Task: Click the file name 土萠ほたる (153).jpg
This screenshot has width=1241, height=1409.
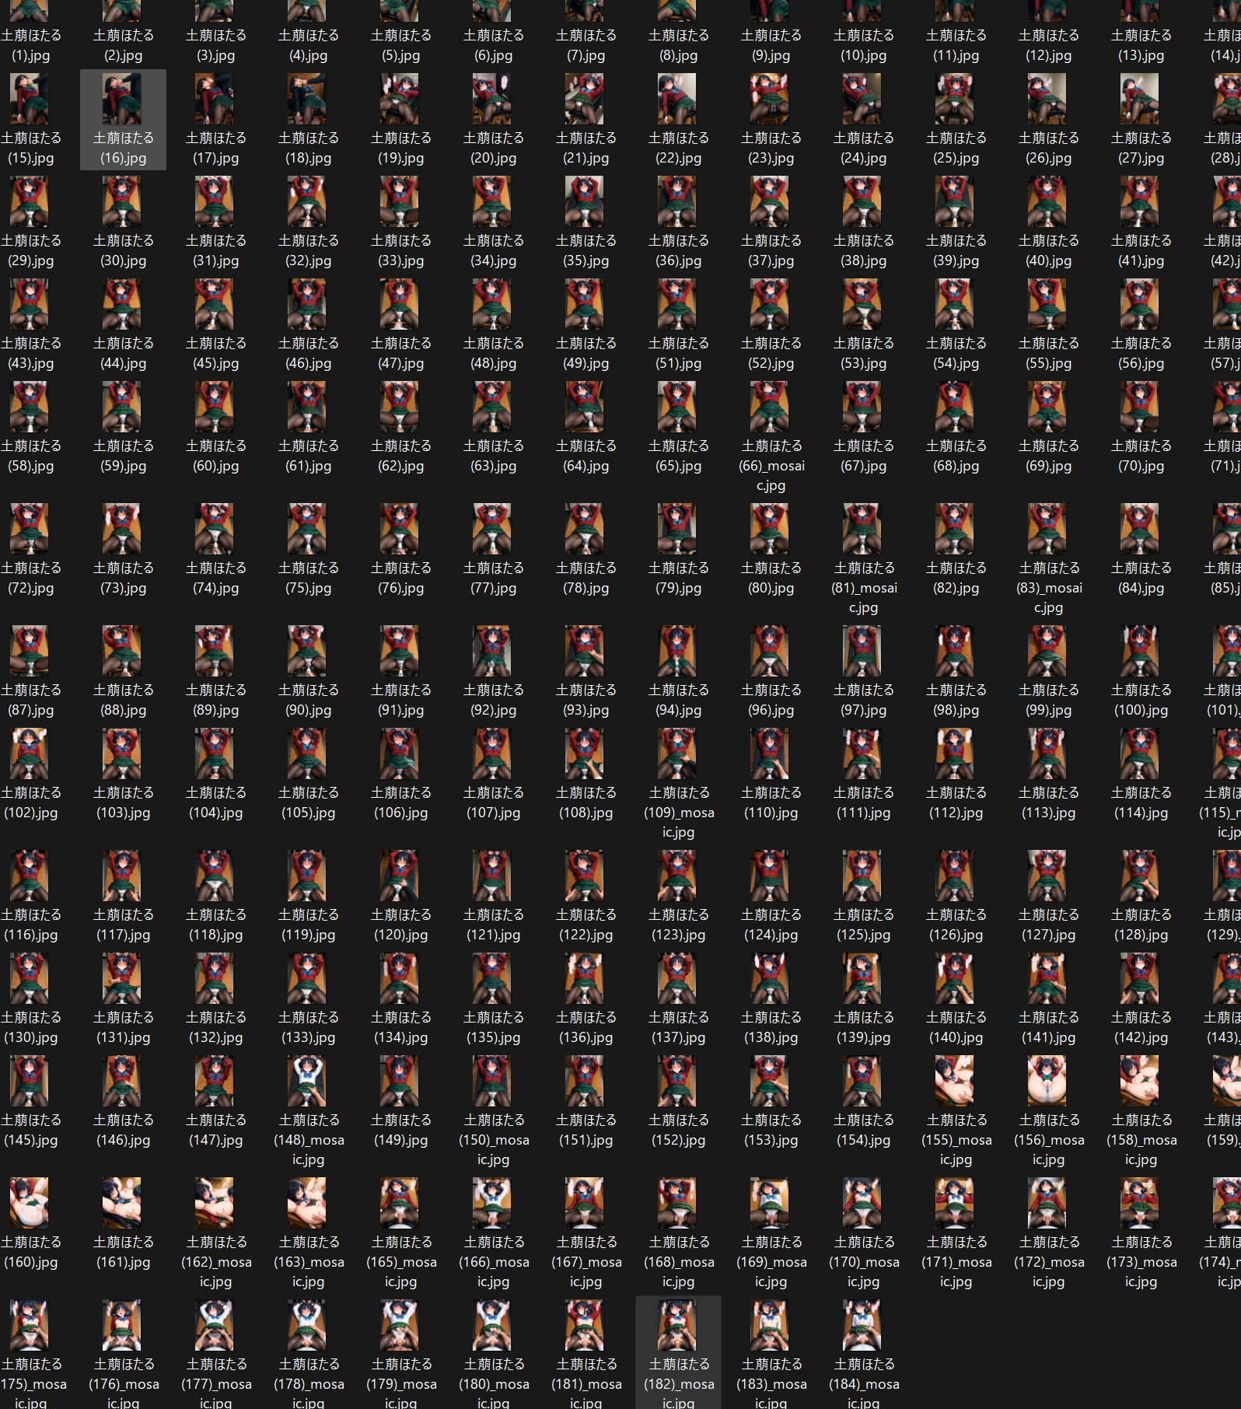Action: click(x=771, y=1130)
